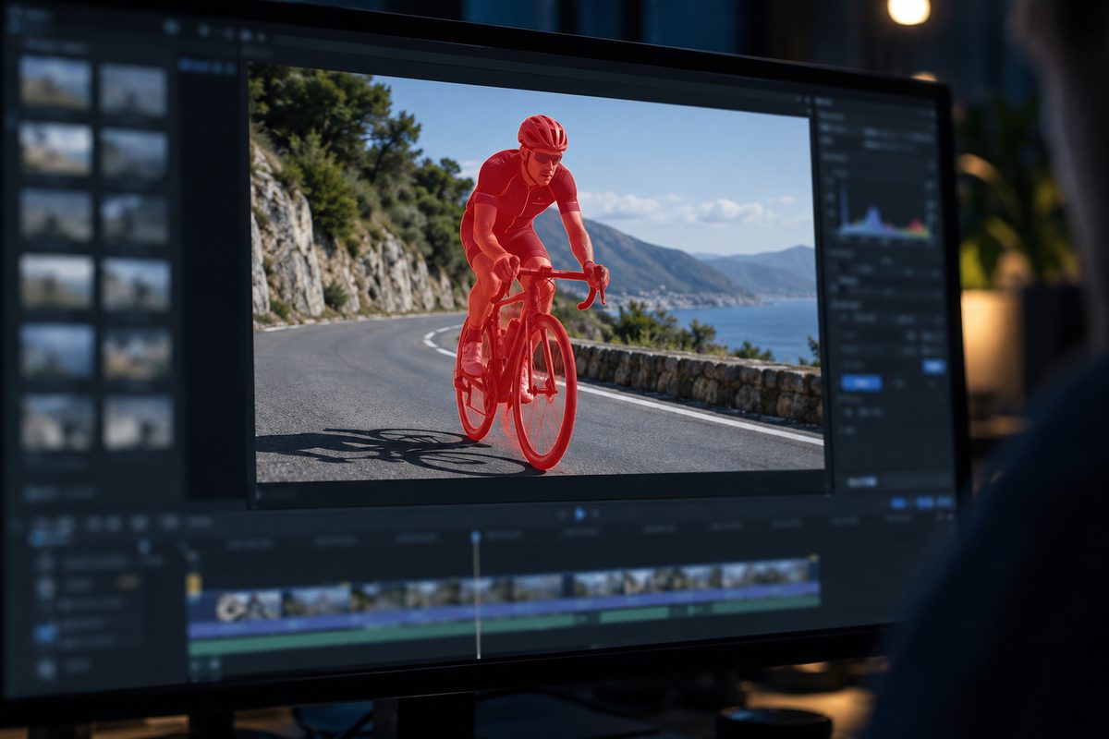Select the top-row, second-column media library thumbnail
The width and height of the screenshot is (1109, 739).
click(133, 90)
